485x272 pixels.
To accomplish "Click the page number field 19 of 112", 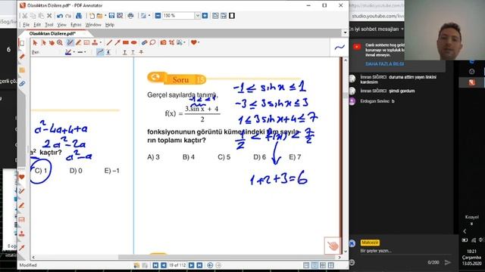I will pyautogui.click(x=177, y=265).
